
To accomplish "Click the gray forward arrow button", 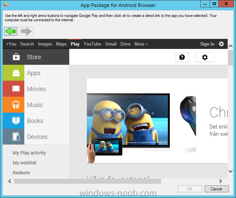I will click(27, 32).
